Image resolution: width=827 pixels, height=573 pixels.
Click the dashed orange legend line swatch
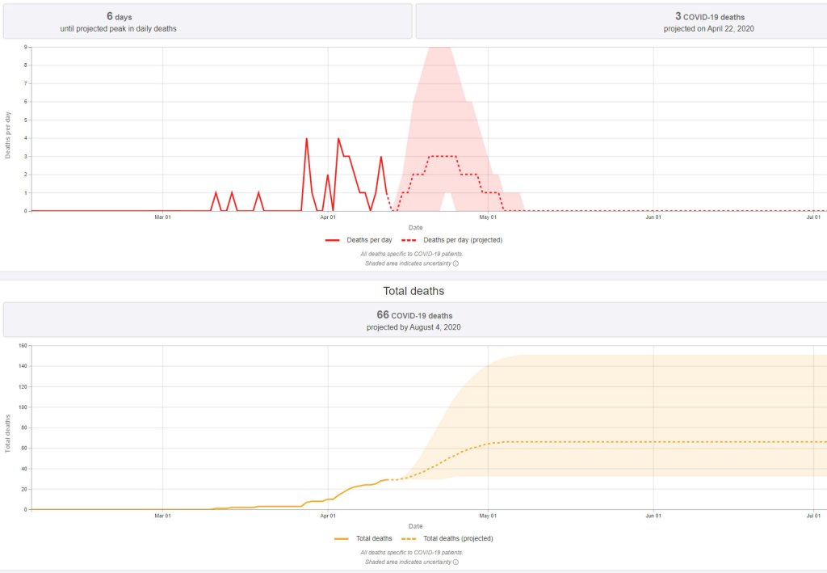point(409,538)
